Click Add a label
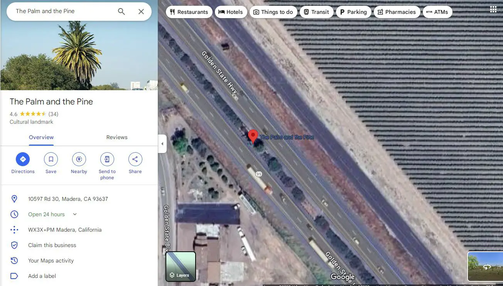 [x=42, y=276]
